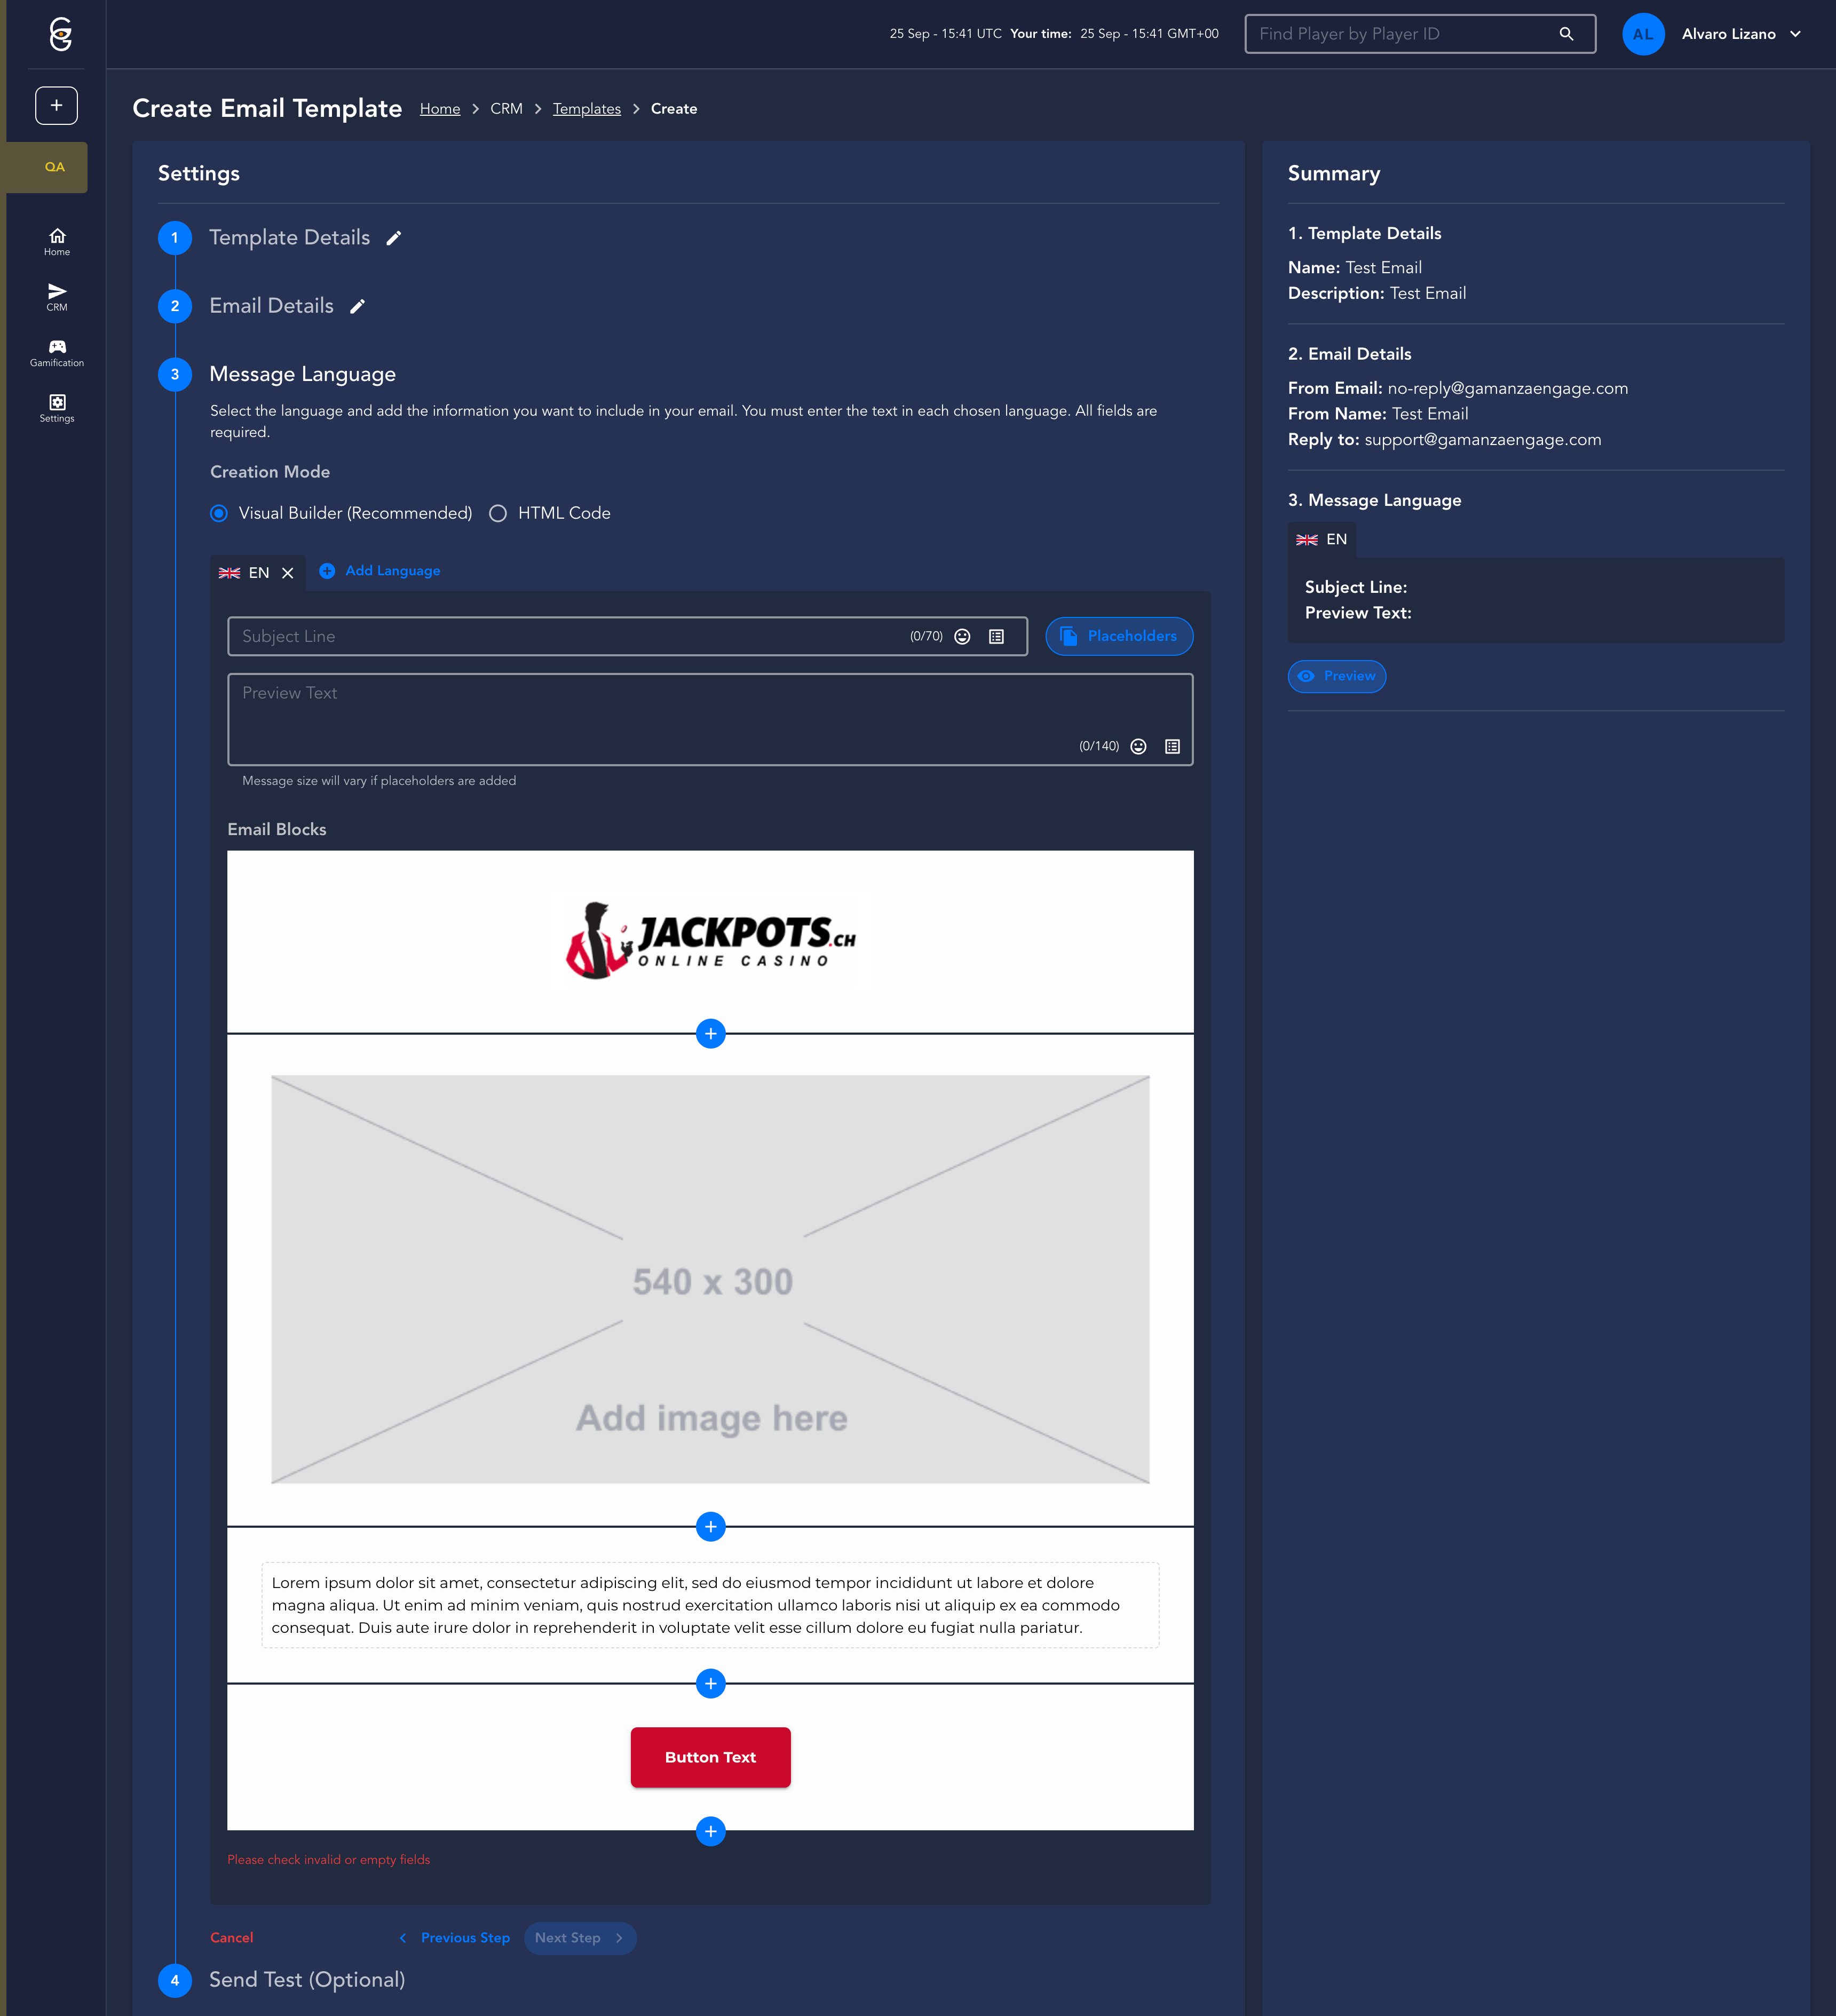
Task: Open the Templates breadcrumb link
Action: coord(586,109)
